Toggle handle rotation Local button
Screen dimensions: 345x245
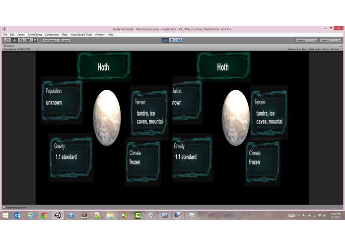click(x=64, y=41)
